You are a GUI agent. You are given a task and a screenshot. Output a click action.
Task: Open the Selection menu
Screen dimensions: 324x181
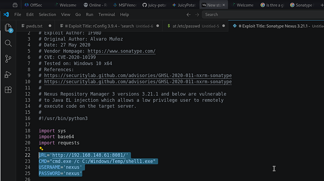(47, 15)
